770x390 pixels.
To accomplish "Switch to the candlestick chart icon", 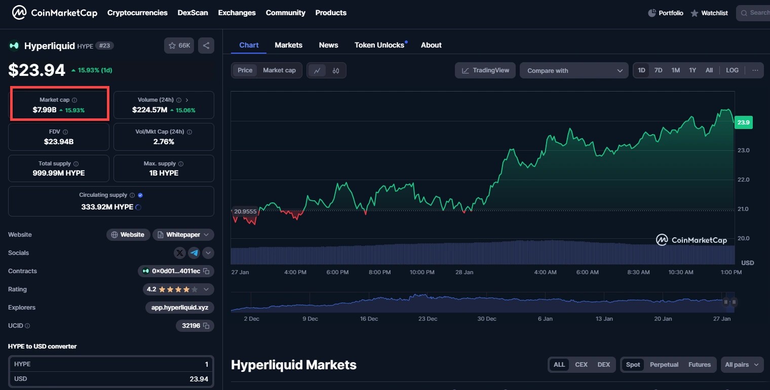I will click(336, 70).
